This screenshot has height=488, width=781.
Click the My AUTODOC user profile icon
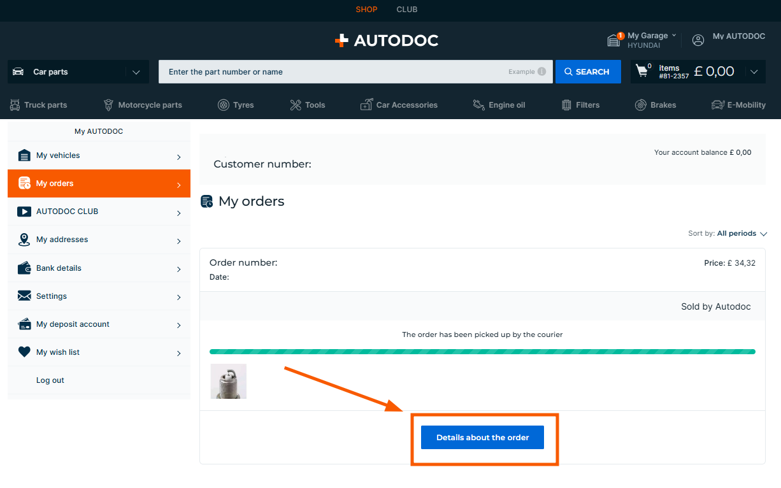(x=698, y=40)
